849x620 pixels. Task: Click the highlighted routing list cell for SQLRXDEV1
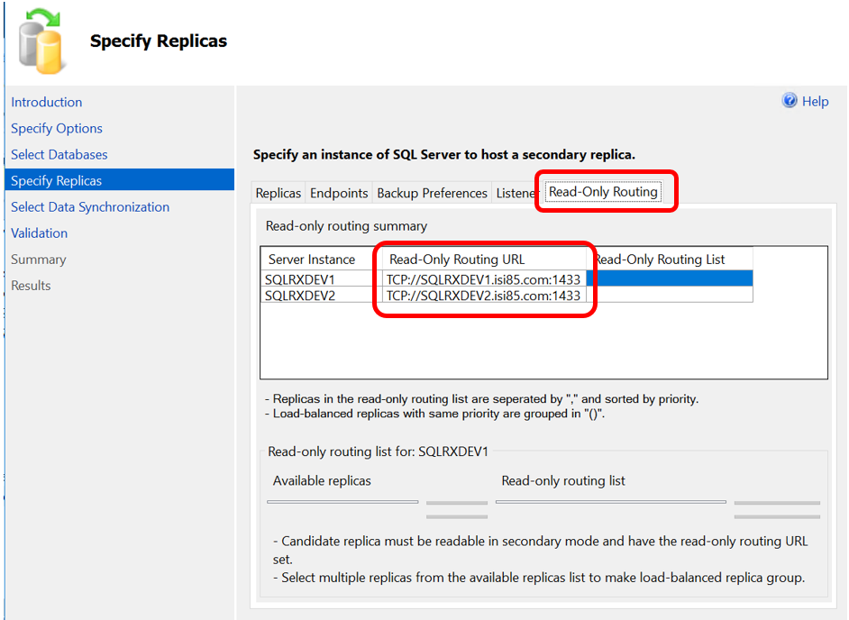(670, 278)
